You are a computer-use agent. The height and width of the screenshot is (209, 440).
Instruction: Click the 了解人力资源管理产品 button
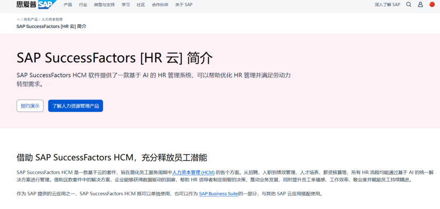tap(76, 106)
